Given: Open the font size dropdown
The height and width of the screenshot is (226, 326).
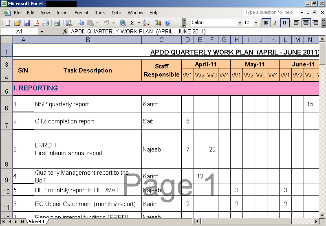Looking at the screenshot, I should pos(256,23).
